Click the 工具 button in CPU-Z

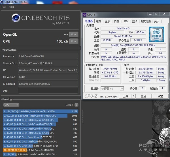(x=126, y=96)
